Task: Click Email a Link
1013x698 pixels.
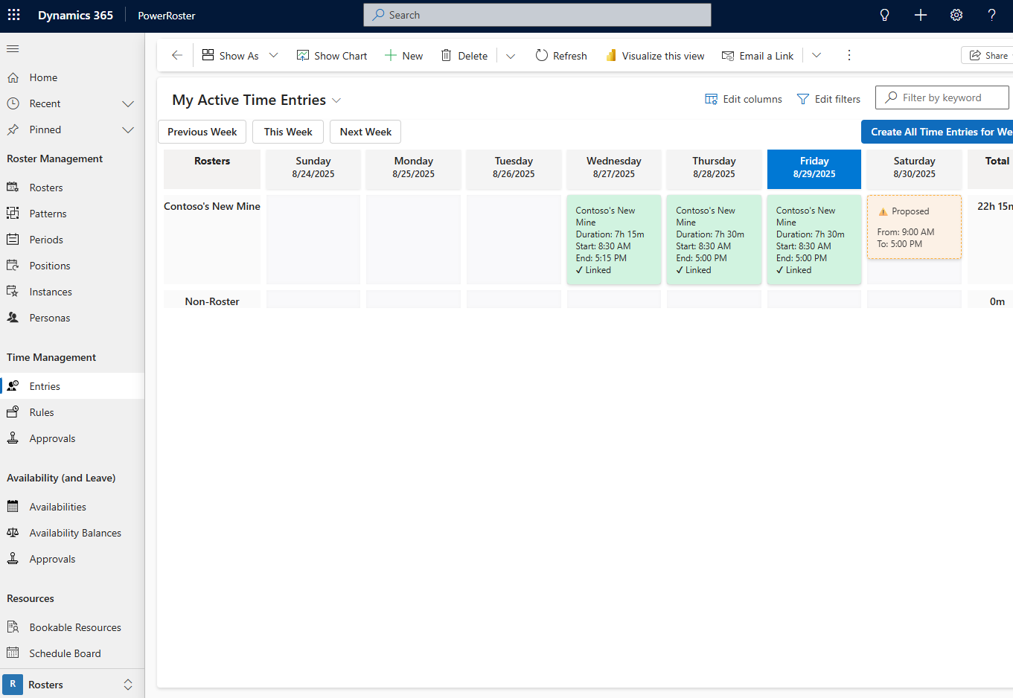Action: (x=758, y=56)
